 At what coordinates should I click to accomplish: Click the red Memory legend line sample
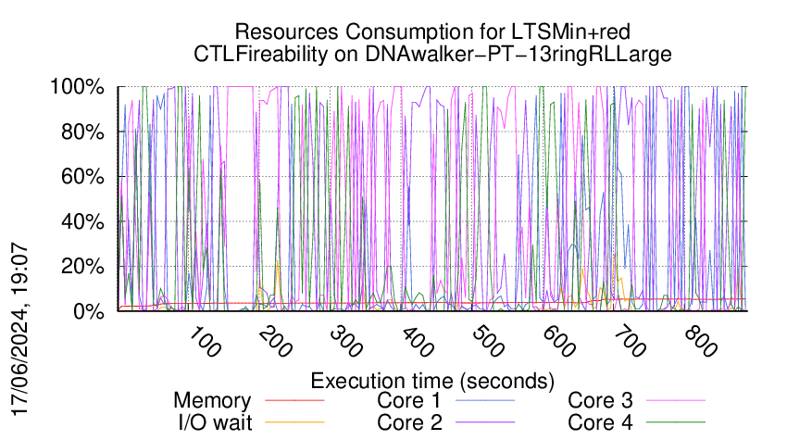coord(294,400)
